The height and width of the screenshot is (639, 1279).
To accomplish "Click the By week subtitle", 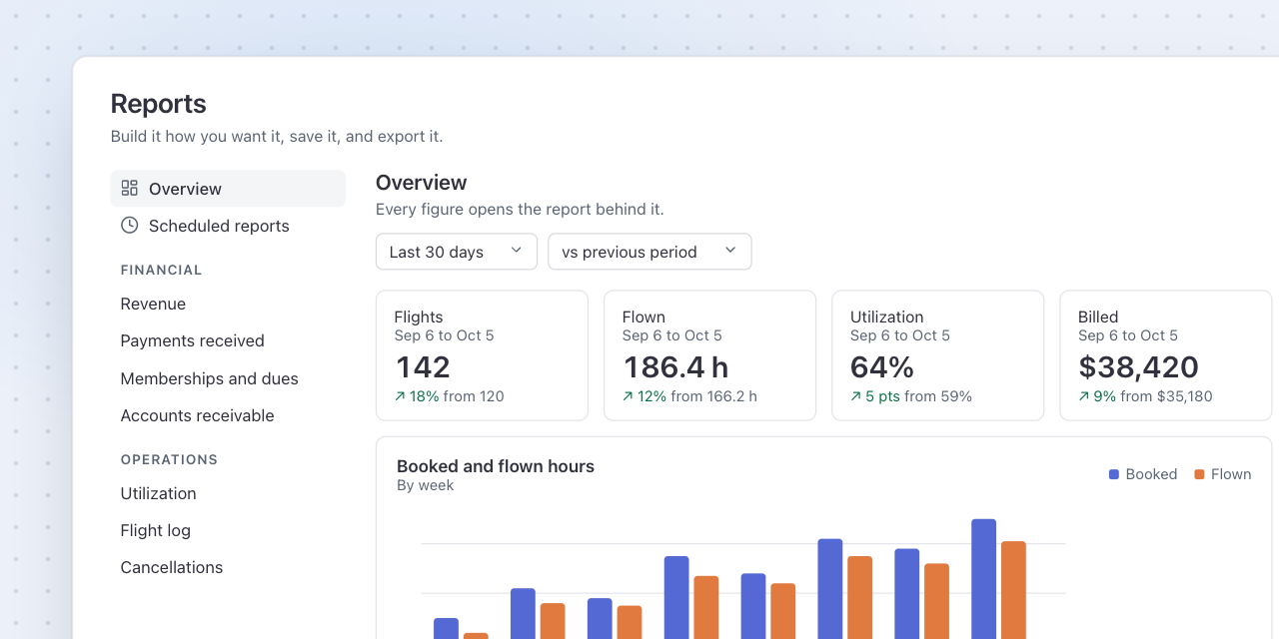I will (425, 485).
